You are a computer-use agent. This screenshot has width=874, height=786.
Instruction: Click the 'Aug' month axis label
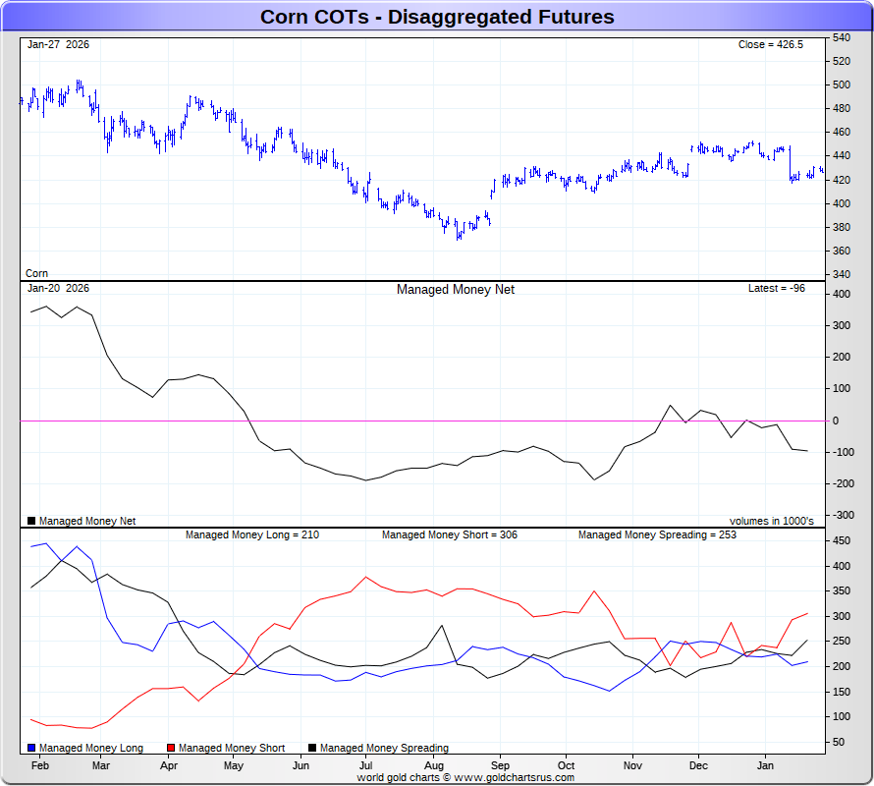pyautogui.click(x=434, y=766)
